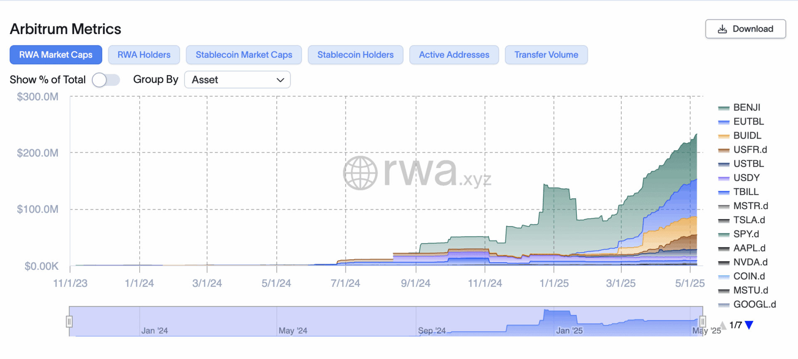Click the download arrow icon
Screen dimensions: 798x359
722,29
